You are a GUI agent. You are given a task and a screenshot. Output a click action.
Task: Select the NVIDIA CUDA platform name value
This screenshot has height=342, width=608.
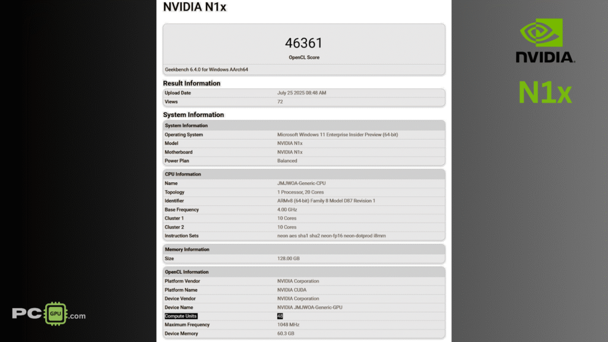point(292,290)
